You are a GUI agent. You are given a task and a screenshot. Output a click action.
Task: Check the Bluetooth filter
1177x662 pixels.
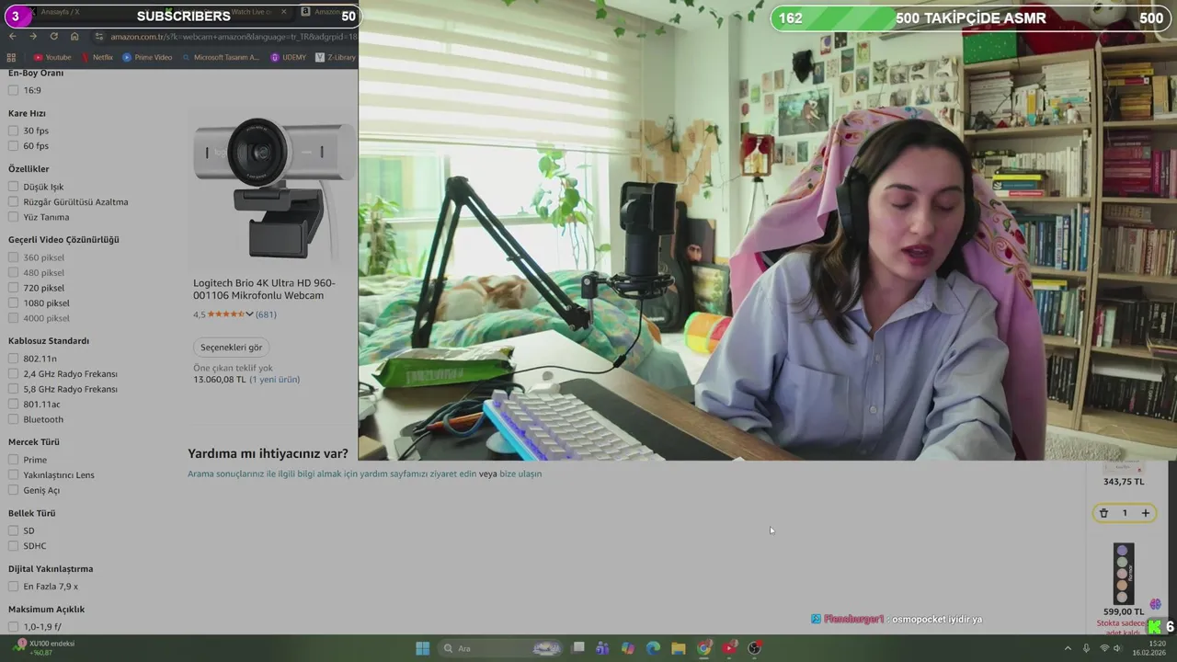[x=13, y=419]
